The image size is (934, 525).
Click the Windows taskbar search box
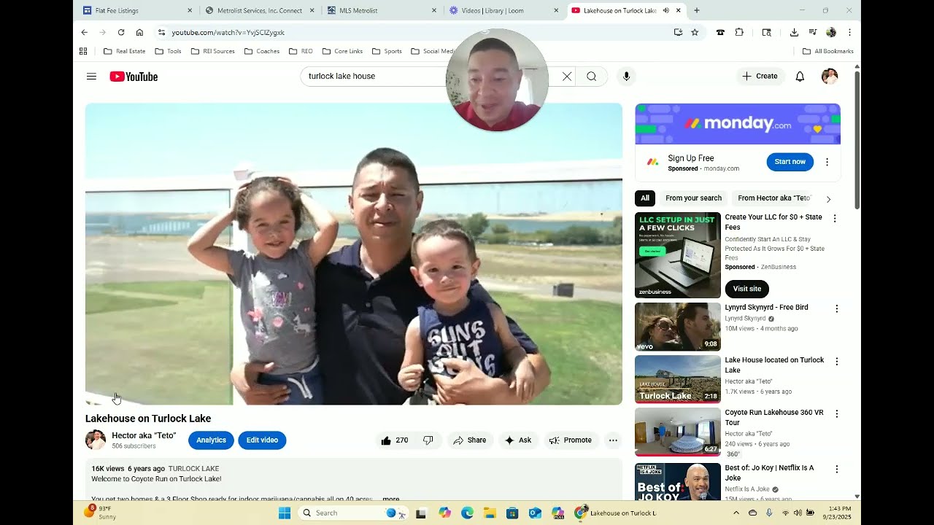pos(353,513)
